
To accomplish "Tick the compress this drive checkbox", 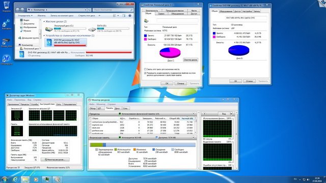I will pos(145,69).
